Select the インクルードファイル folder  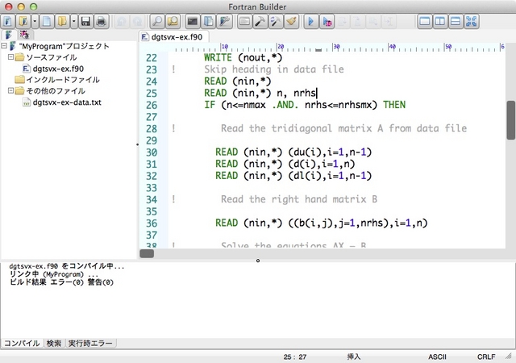(63, 80)
